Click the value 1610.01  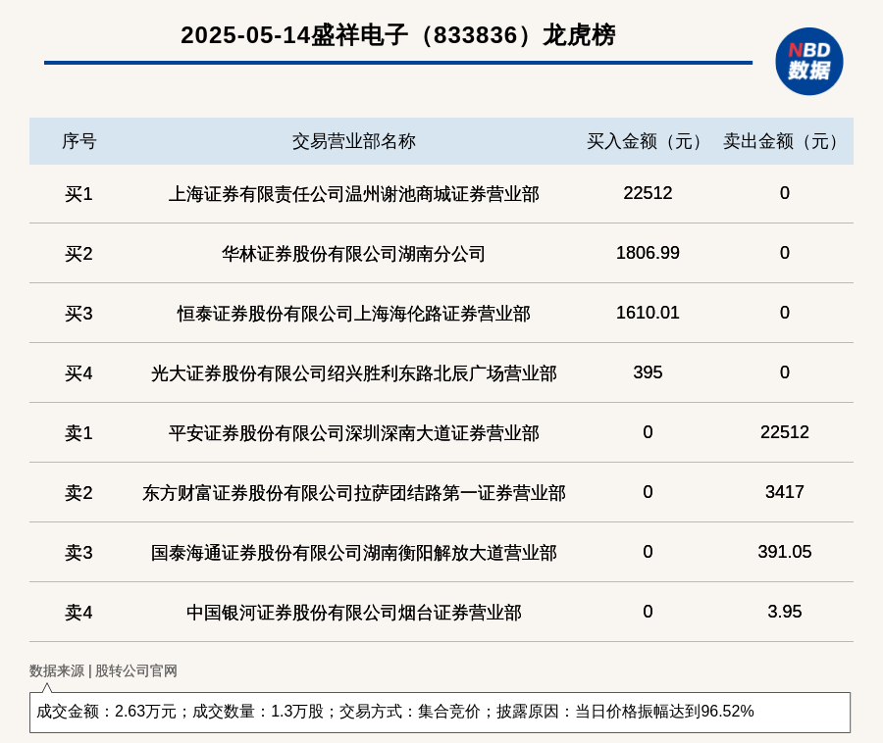(648, 313)
